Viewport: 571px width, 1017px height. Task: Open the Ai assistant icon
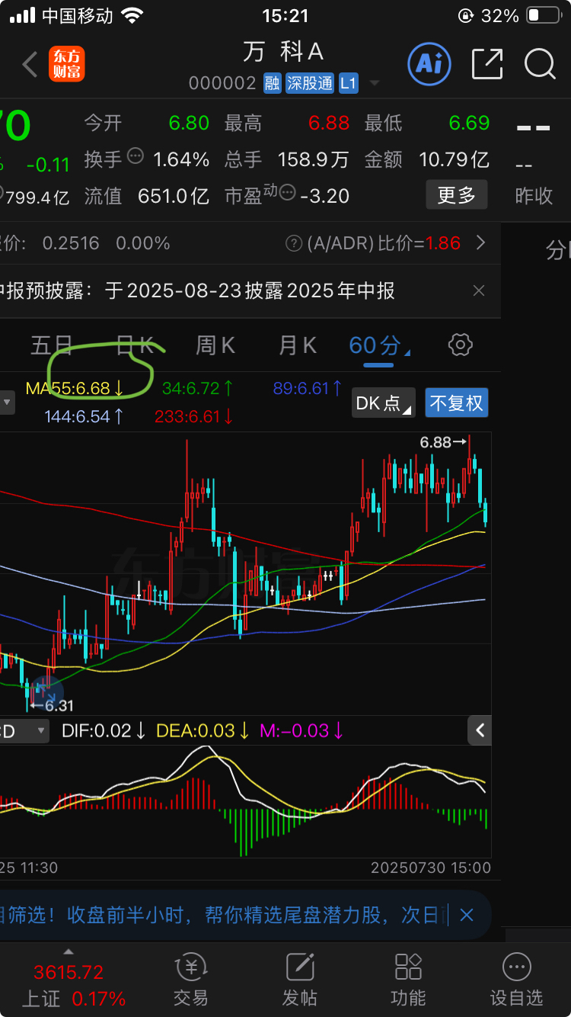tap(429, 63)
